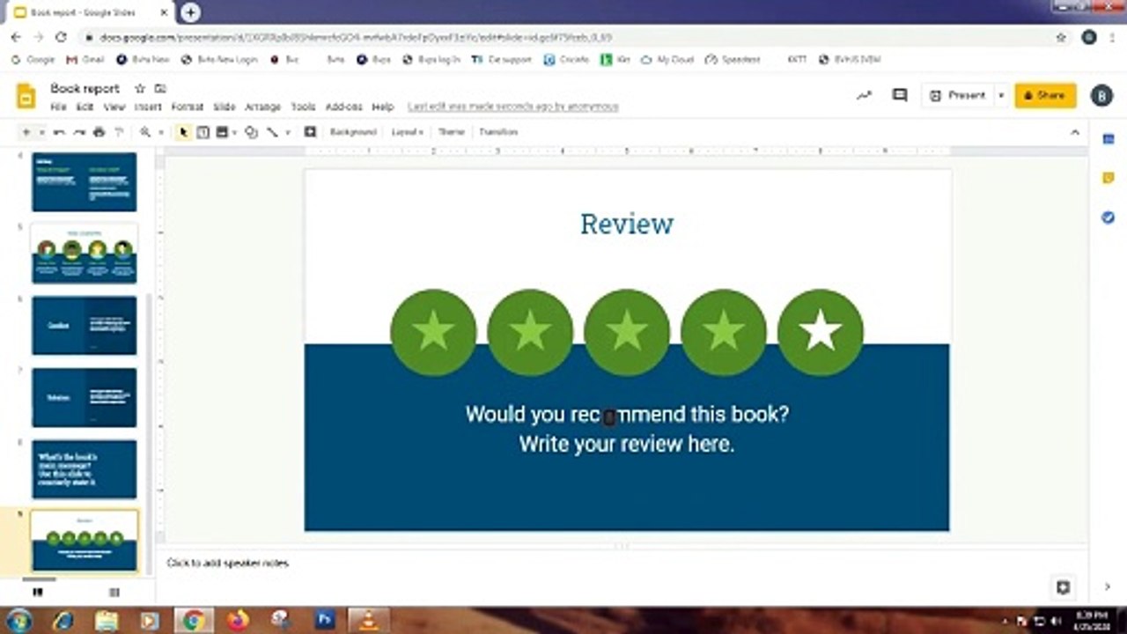The height and width of the screenshot is (634, 1127).
Task: Open Firefox from the taskbar
Action: coord(237,620)
